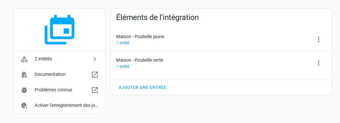
Task: Open three-dot menu for Poubelle verte
Action: [x=319, y=63]
